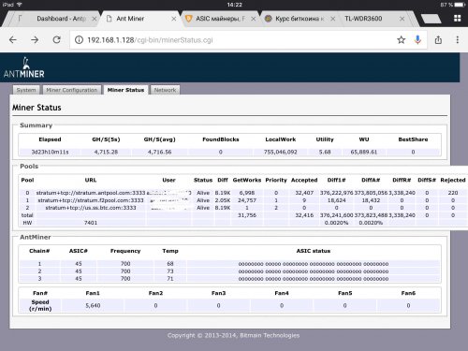Click the Accepted value 32,407
Viewport: 468px width, 351px height.
[x=304, y=193]
